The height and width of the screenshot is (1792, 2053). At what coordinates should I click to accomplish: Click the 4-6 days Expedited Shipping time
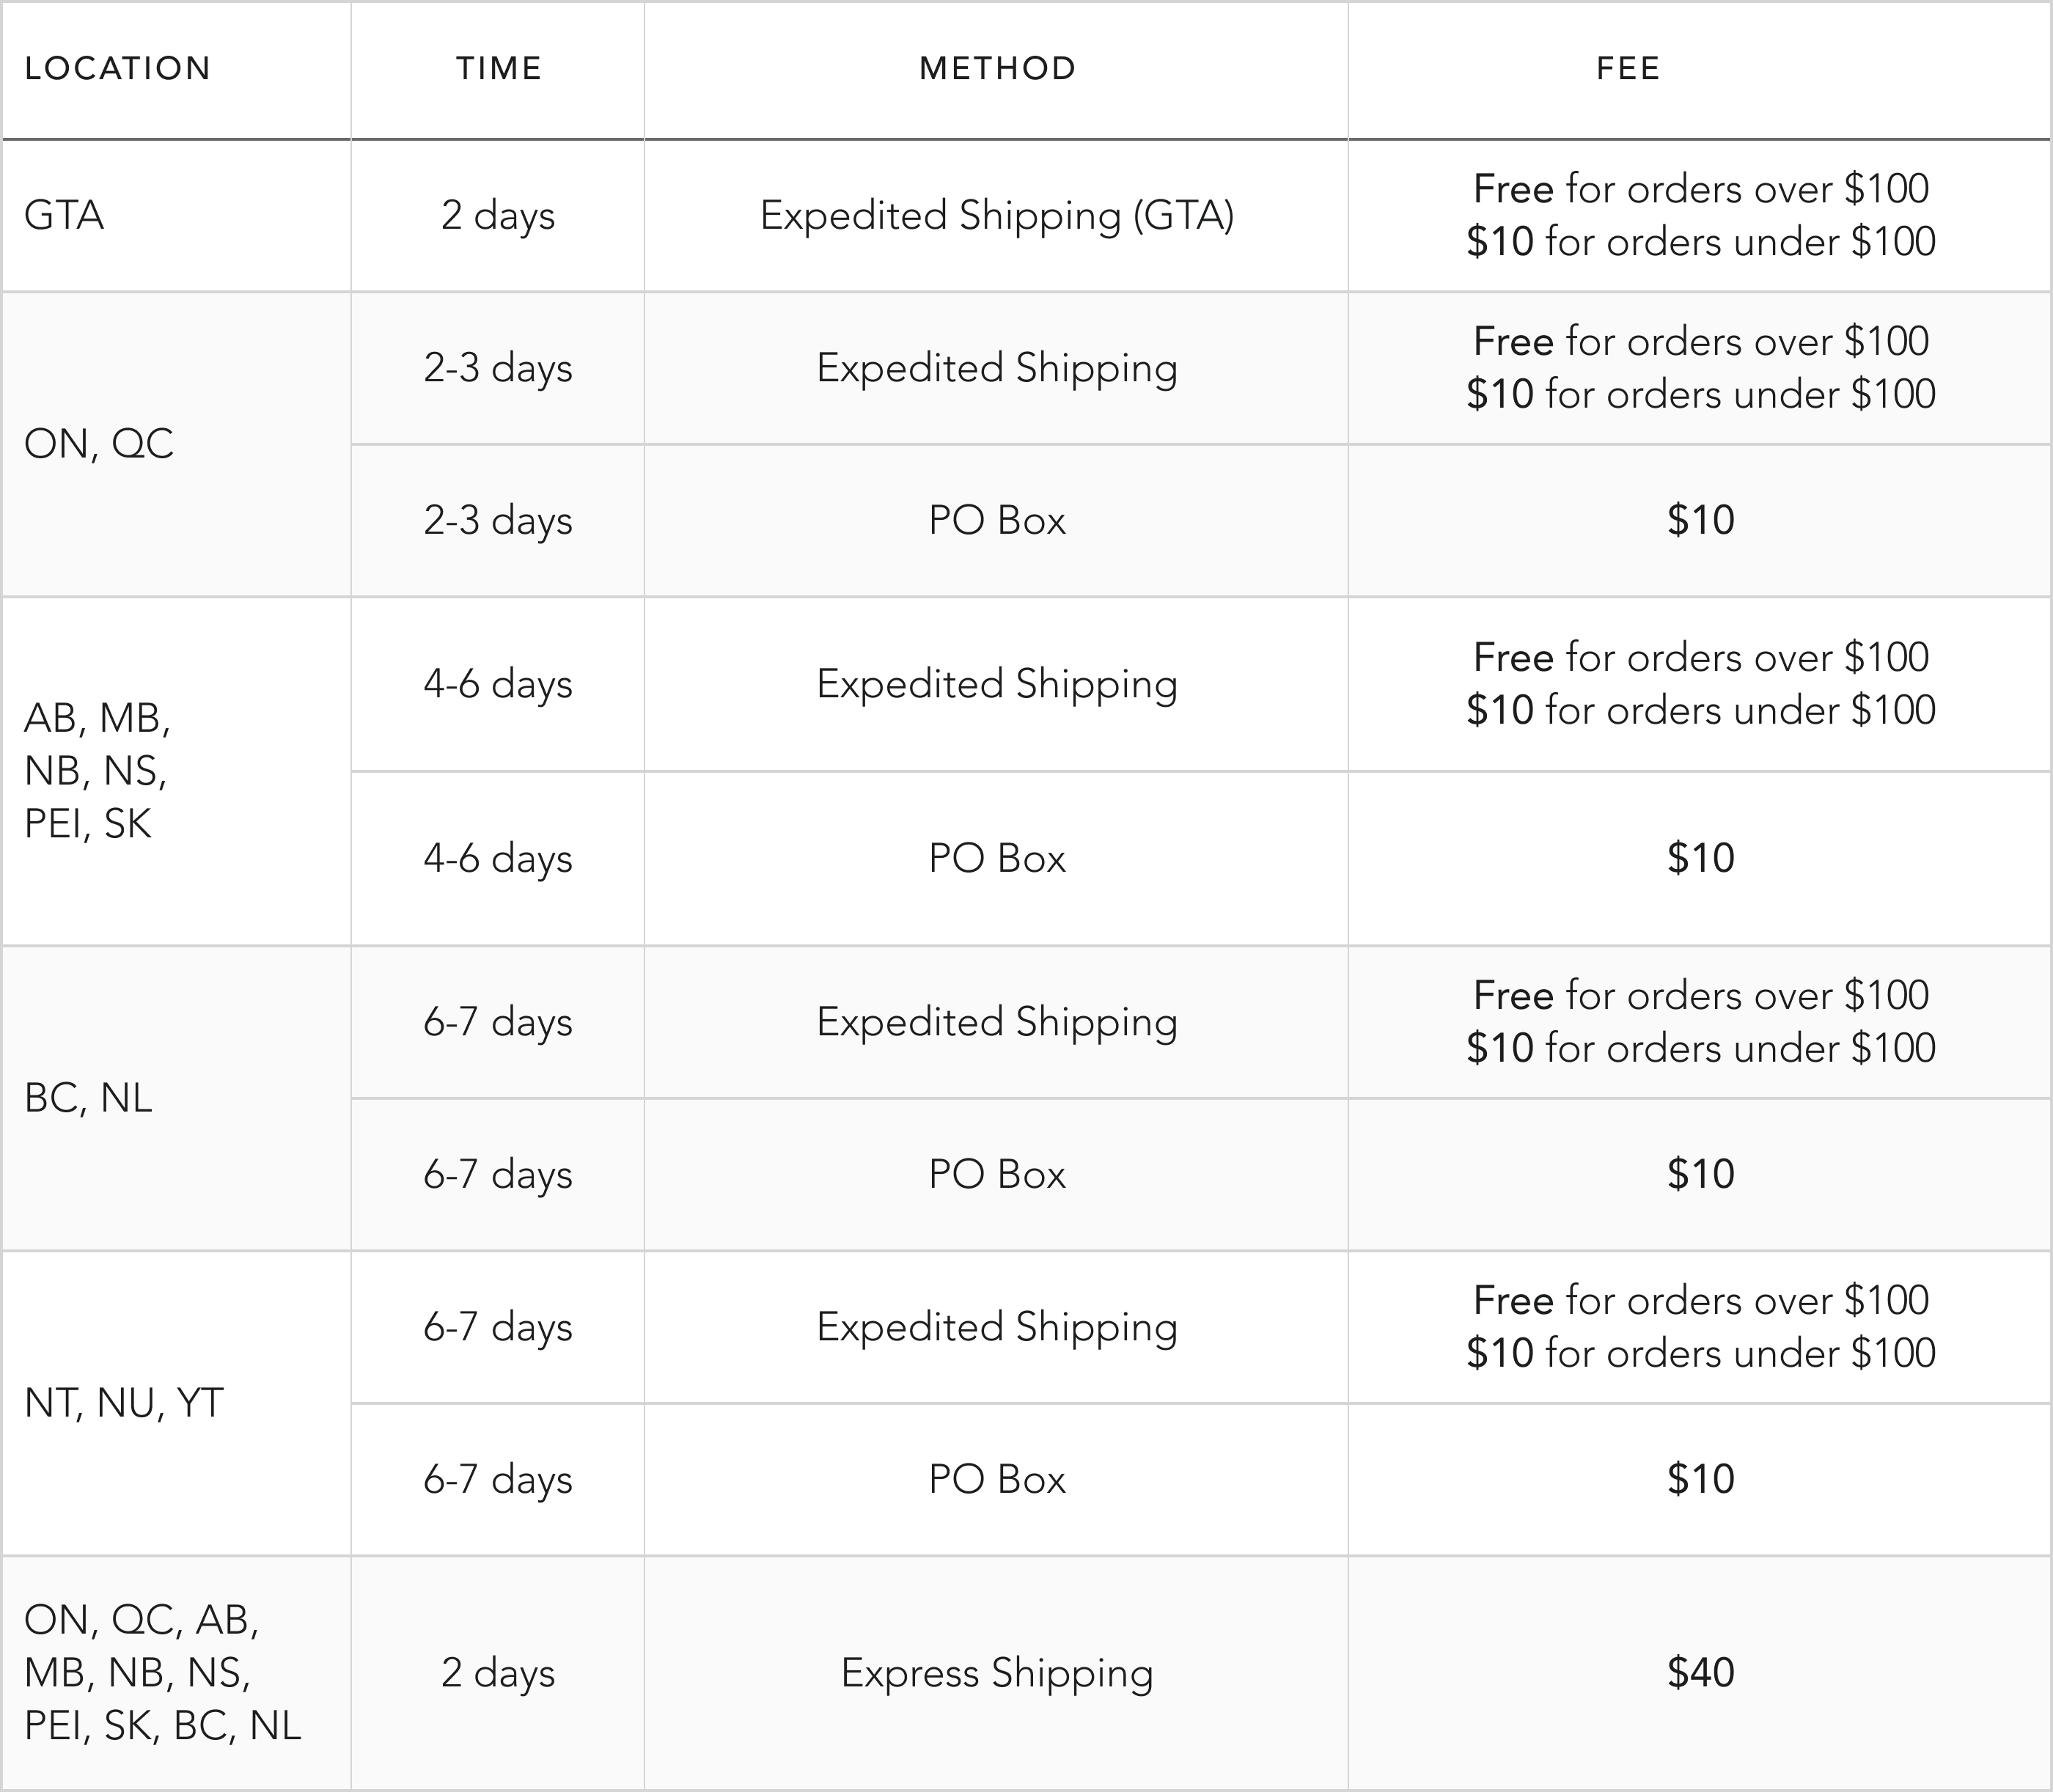tap(498, 685)
